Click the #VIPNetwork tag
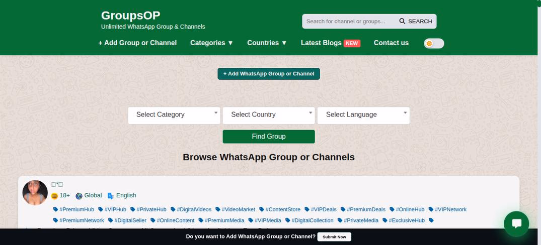Screen dimensions: 541x245 [x=447, y=209]
